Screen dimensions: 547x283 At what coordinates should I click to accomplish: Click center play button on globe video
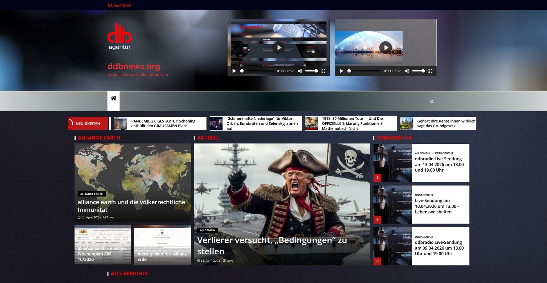(386, 48)
